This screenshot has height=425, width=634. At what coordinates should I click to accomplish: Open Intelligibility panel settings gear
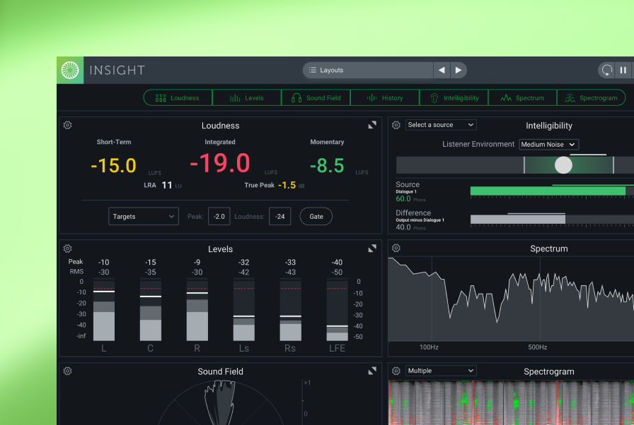(x=396, y=125)
